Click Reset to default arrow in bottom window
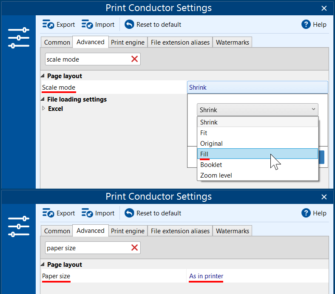335x294 pixels. coord(129,213)
